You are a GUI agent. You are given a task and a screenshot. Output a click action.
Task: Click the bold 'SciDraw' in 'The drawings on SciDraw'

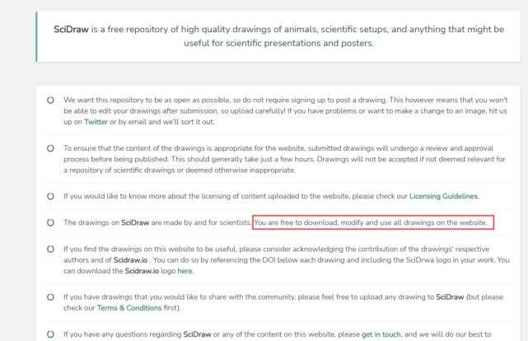[x=135, y=222]
